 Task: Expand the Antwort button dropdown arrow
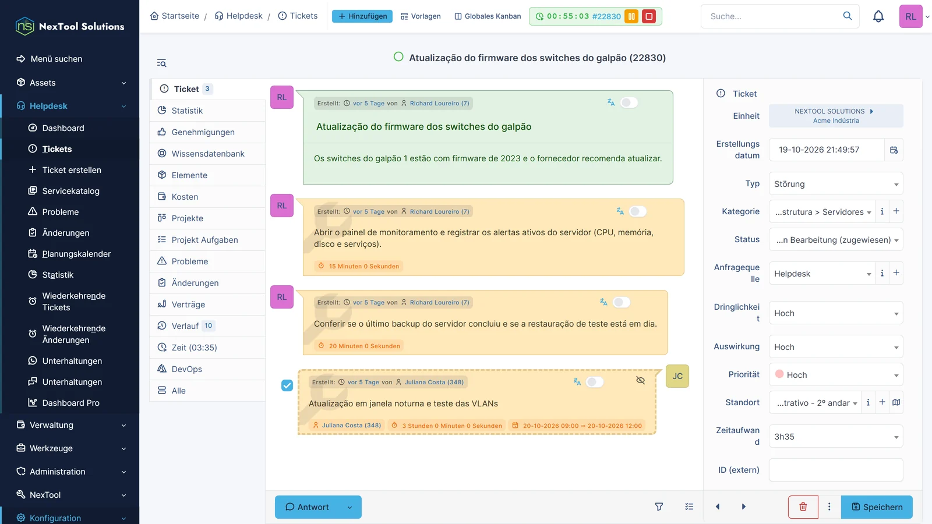point(349,507)
